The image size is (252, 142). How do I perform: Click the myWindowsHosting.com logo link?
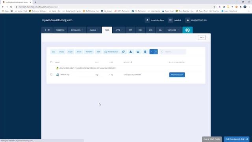(57, 20)
